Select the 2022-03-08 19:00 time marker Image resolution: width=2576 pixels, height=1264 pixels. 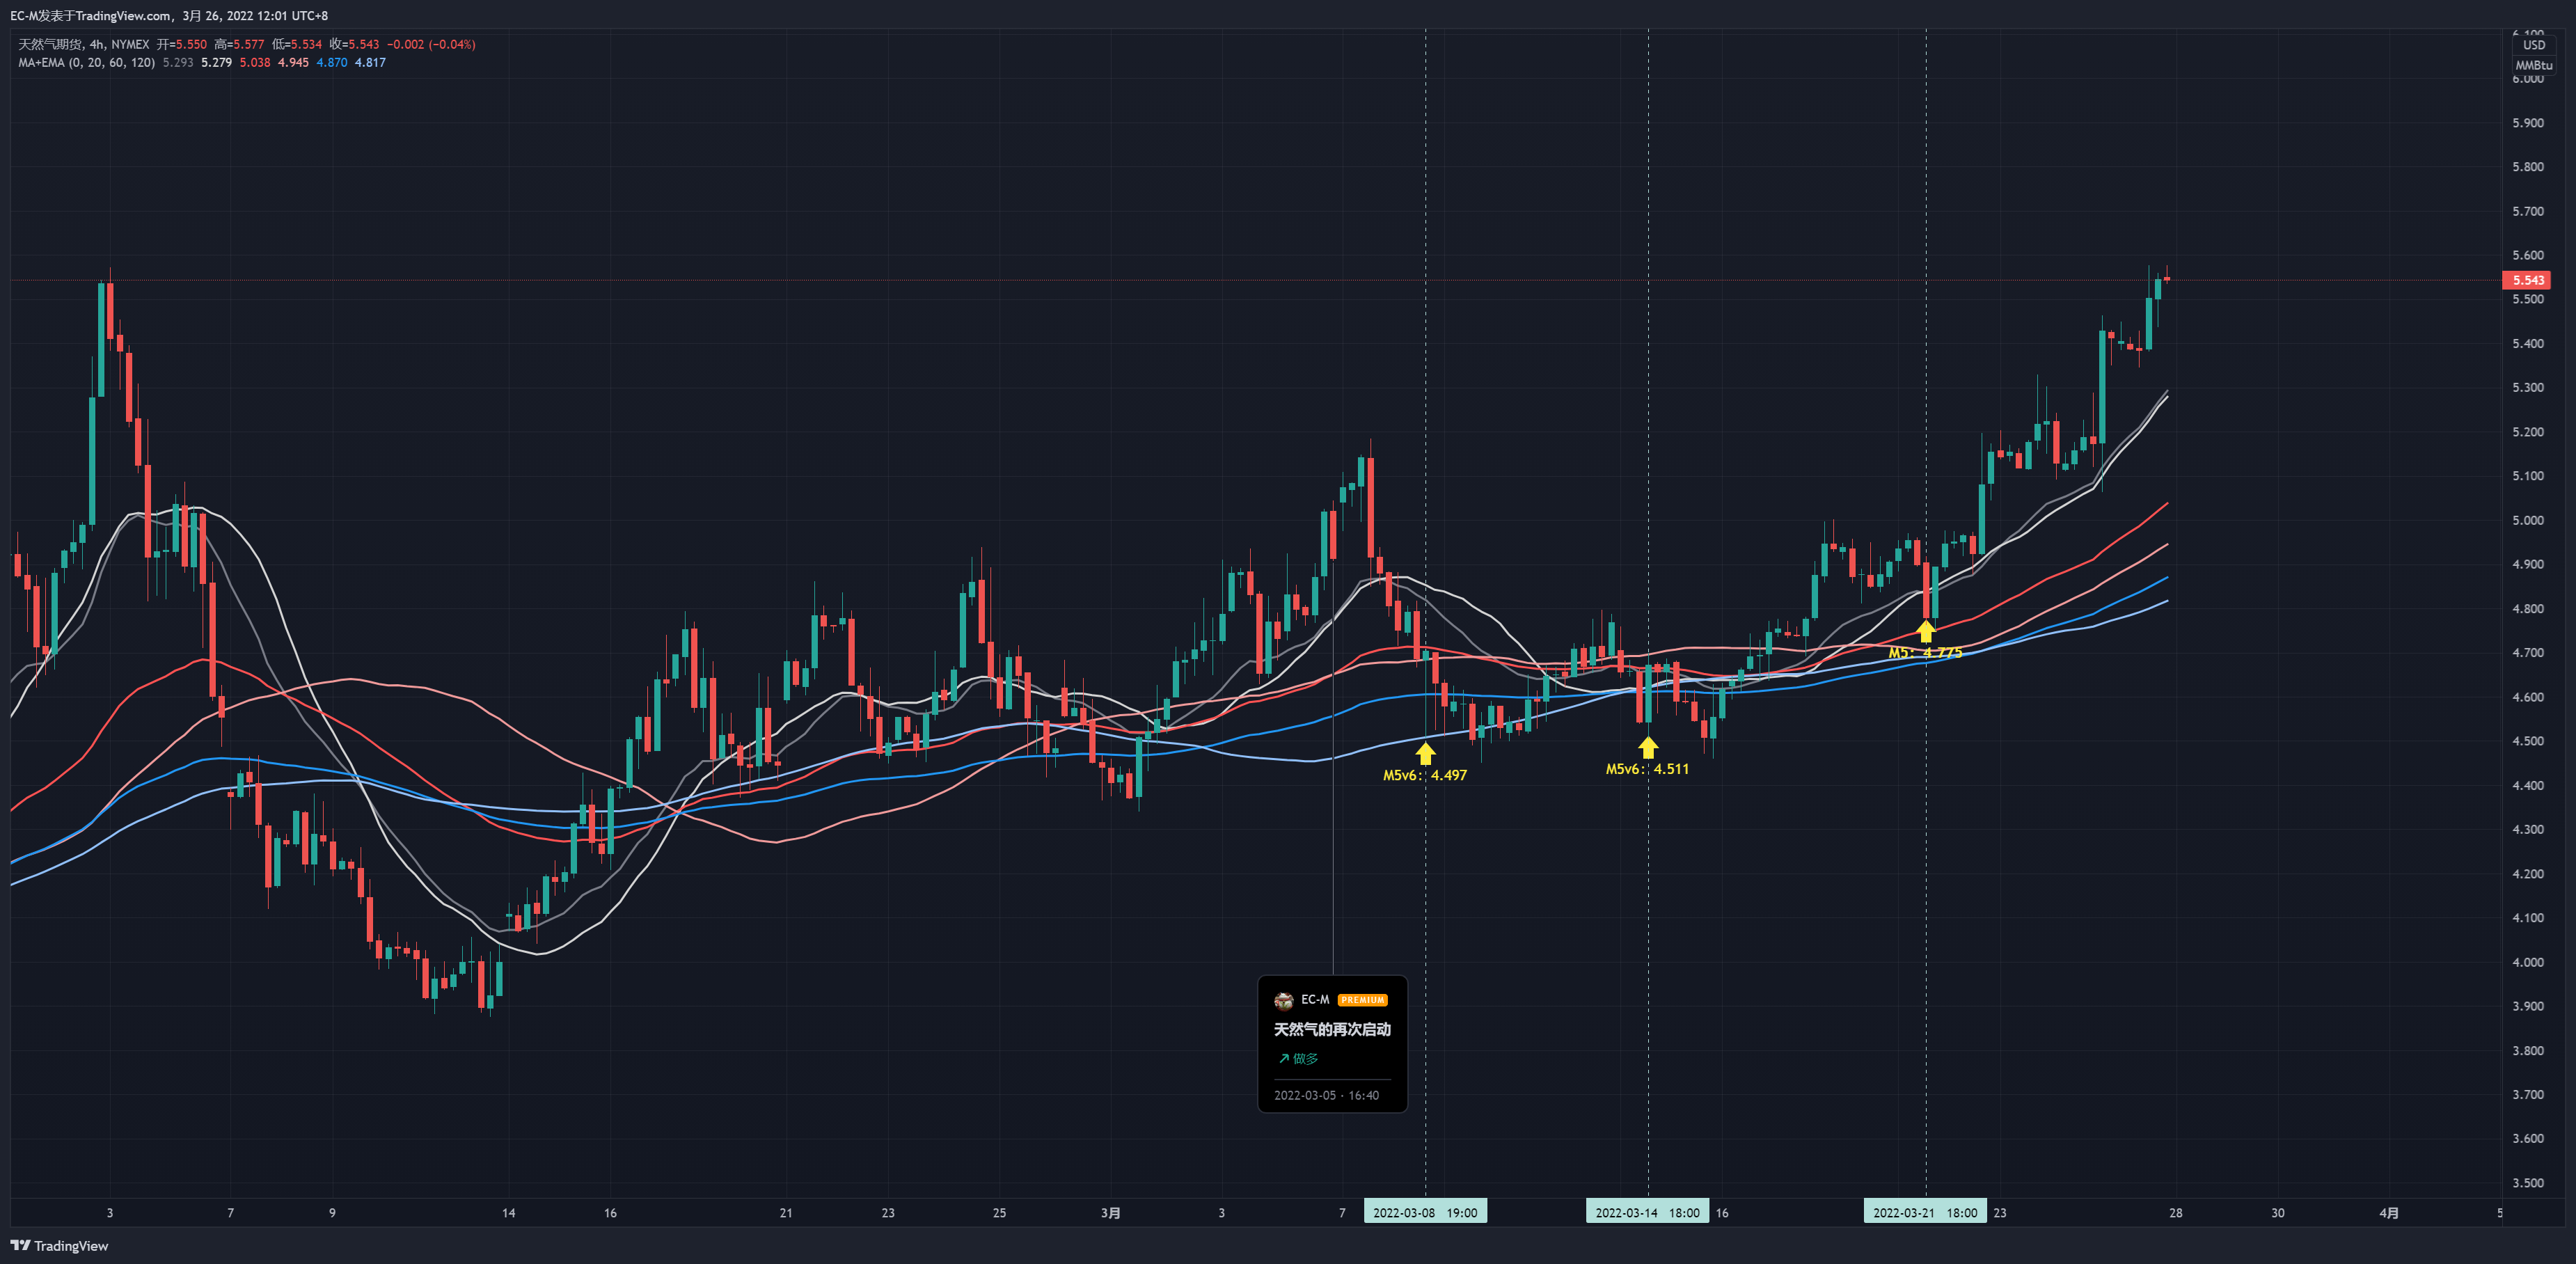coord(1425,1212)
